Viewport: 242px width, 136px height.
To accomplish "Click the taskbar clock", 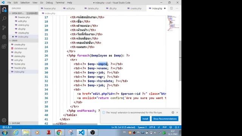I will (173, 133).
